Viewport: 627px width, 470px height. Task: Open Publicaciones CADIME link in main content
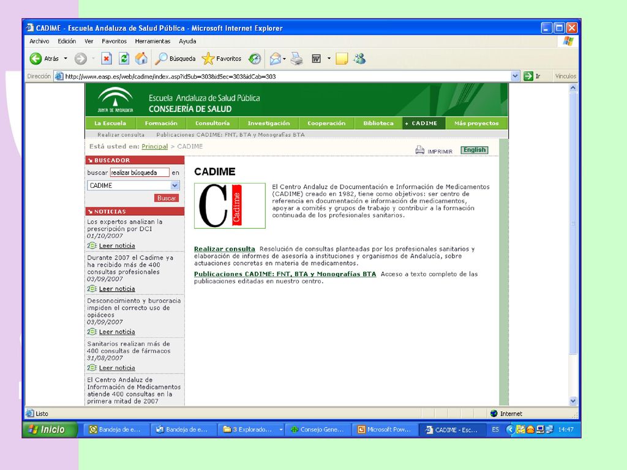(x=285, y=274)
